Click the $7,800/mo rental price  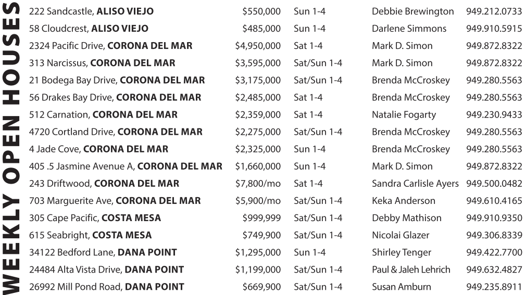[x=258, y=184]
